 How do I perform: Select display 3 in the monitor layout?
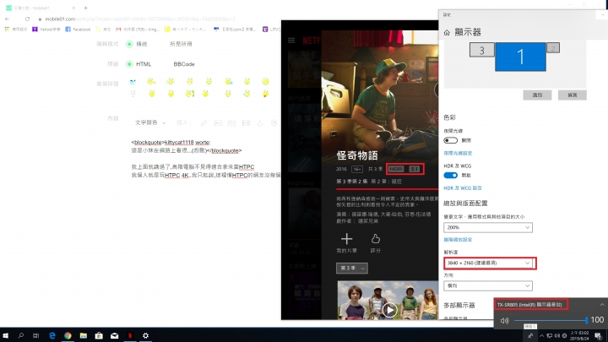click(481, 50)
